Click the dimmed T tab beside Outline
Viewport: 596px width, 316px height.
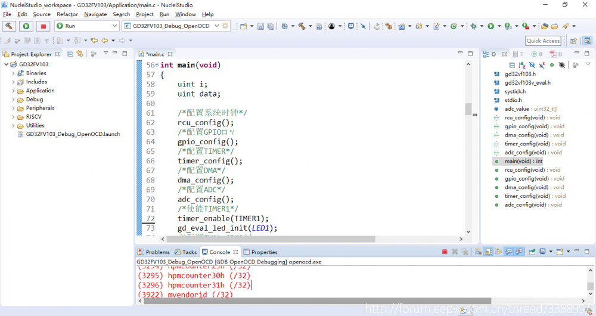click(x=518, y=54)
